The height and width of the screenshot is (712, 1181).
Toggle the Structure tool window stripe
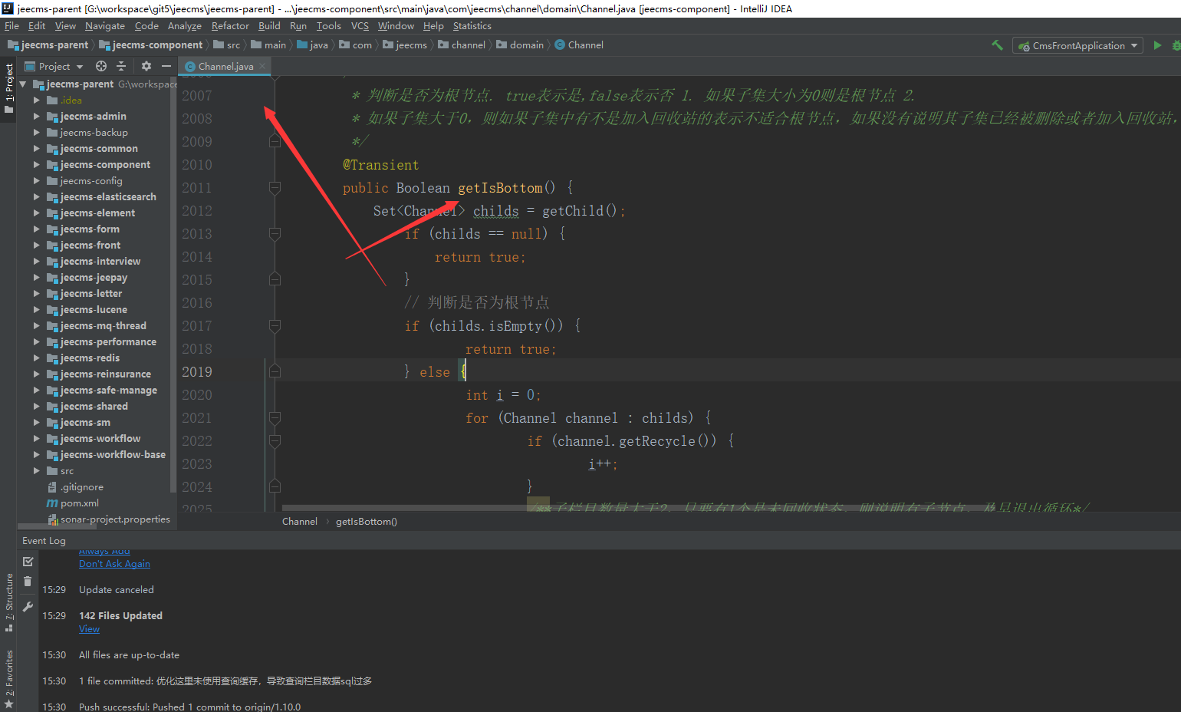9,602
